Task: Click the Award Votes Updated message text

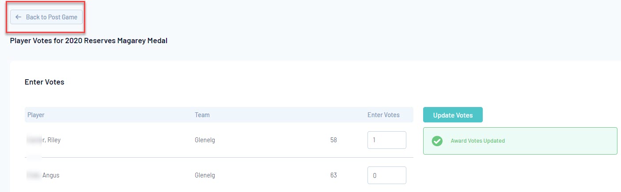Action: click(477, 141)
